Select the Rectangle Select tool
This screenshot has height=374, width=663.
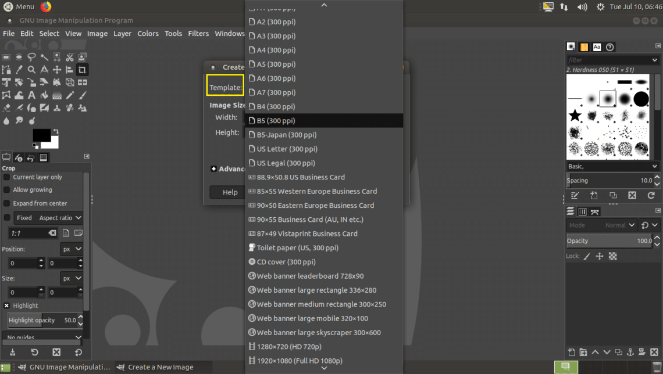point(6,57)
